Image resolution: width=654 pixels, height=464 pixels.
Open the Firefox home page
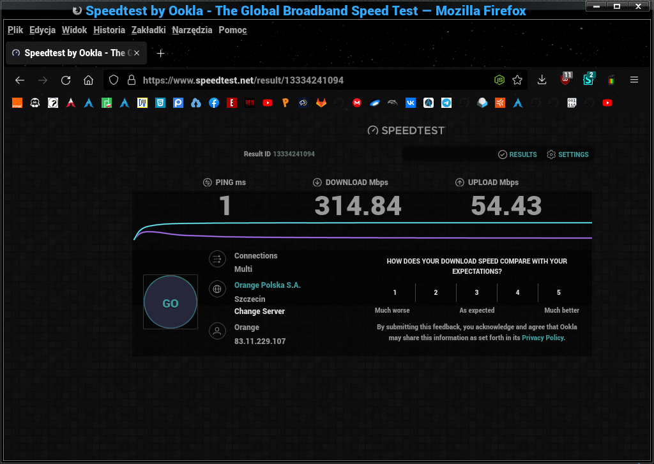88,80
